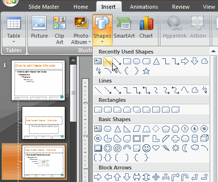Insert the Lightning Bolt shape

tap(166, 148)
